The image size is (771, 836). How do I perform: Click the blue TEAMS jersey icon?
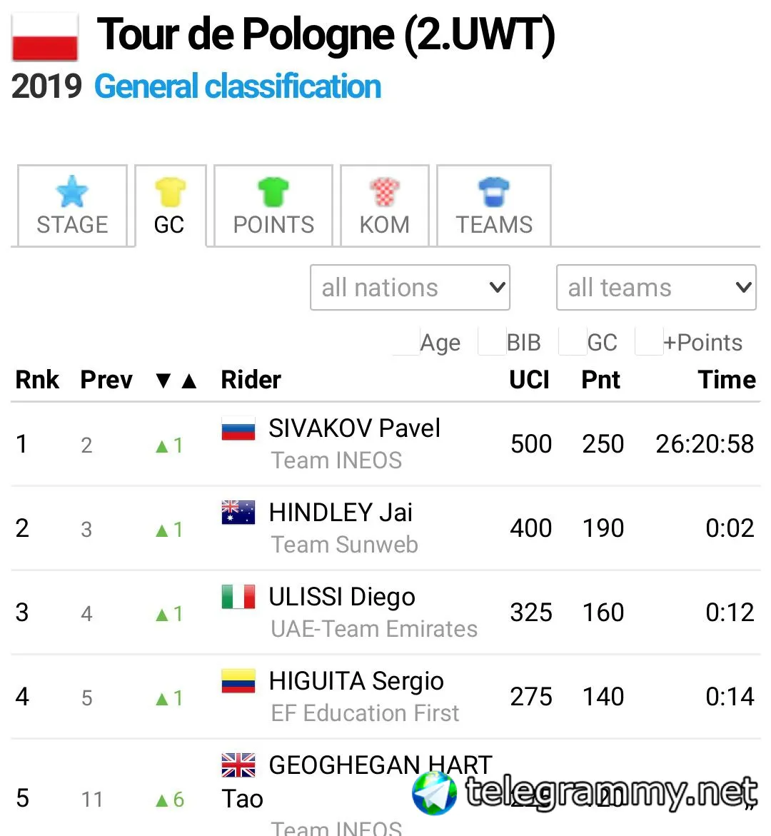click(494, 191)
